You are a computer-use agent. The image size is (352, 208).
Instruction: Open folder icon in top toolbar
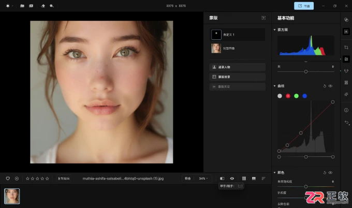pyautogui.click(x=22, y=6)
